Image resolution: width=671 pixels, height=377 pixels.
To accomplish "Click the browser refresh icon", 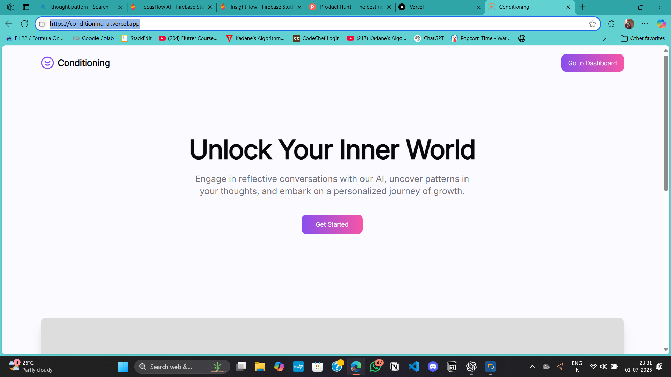I will coord(24,24).
